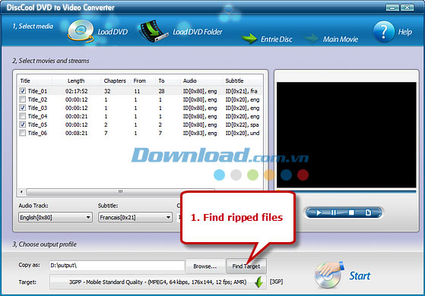Pause the preview playback
425x296 pixels.
point(334,213)
